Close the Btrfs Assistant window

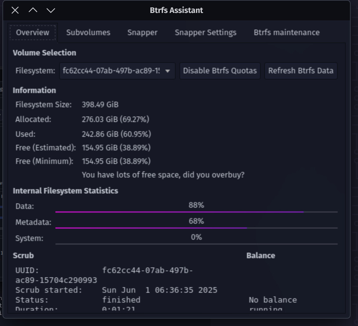(15, 10)
